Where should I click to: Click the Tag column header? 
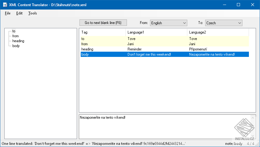click(x=103, y=32)
